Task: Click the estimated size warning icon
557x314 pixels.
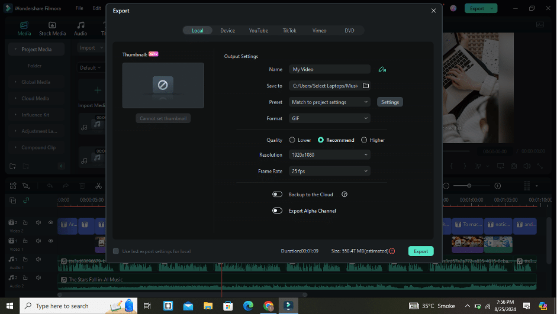Action: (392, 251)
